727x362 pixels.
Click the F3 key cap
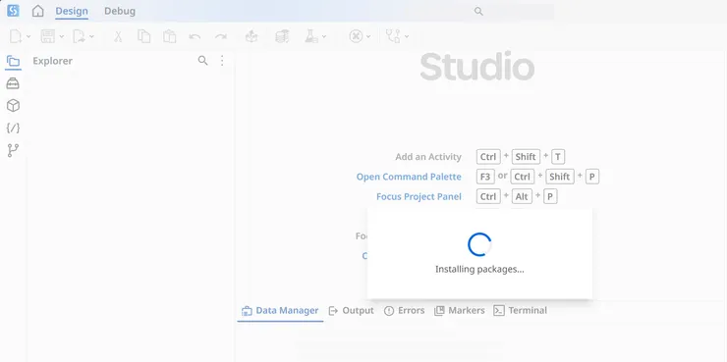(x=485, y=177)
